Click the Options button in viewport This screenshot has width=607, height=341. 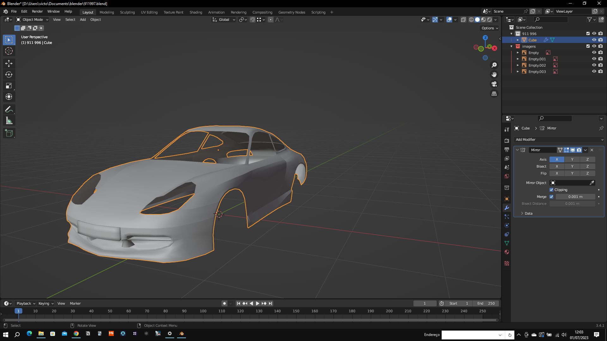pyautogui.click(x=489, y=28)
